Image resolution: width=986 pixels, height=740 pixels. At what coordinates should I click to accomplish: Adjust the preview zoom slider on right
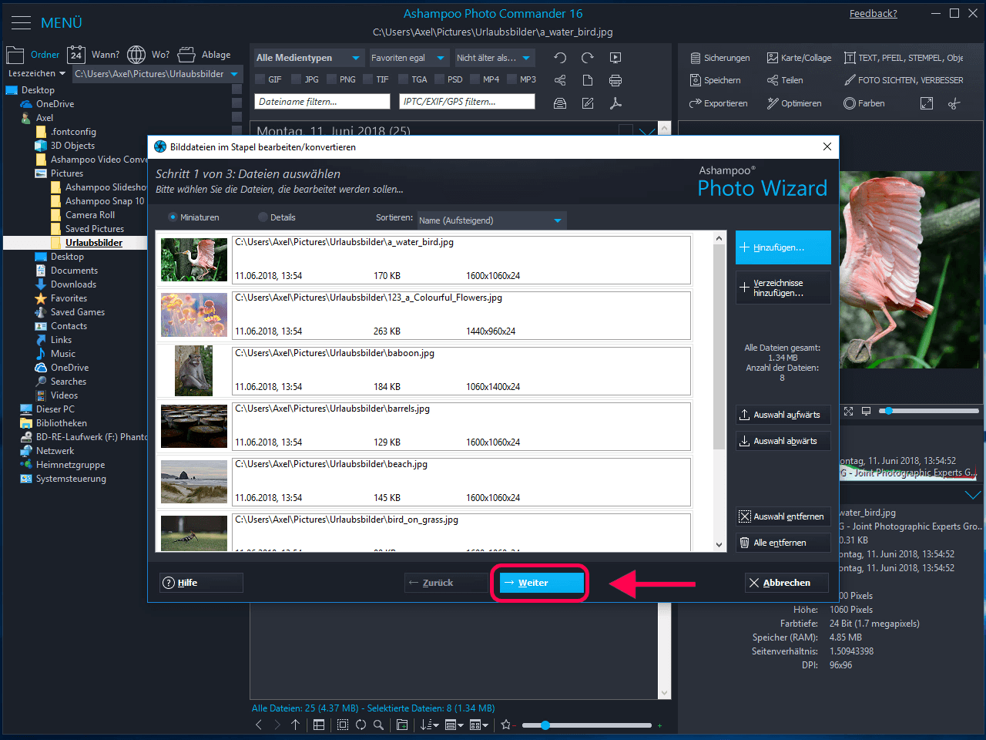click(x=929, y=411)
